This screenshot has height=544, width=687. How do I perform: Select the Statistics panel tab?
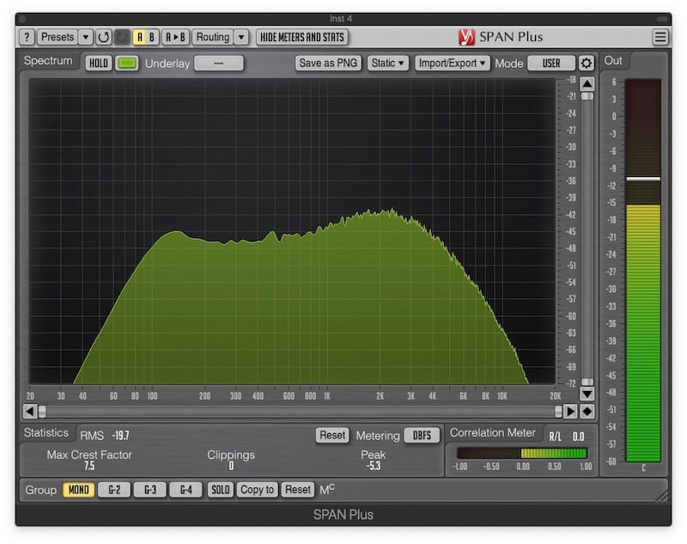coord(46,432)
